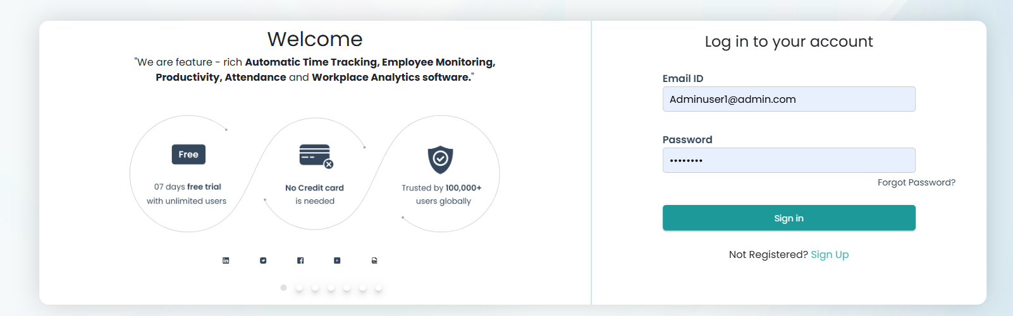Select the first carousel dot
Image resolution: width=1013 pixels, height=316 pixels.
(x=284, y=288)
